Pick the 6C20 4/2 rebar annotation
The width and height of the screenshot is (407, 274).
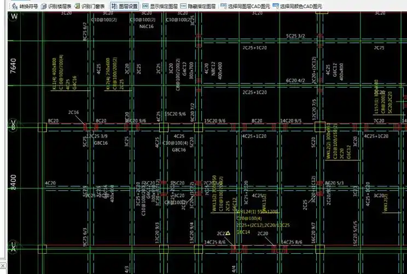coord(295,81)
